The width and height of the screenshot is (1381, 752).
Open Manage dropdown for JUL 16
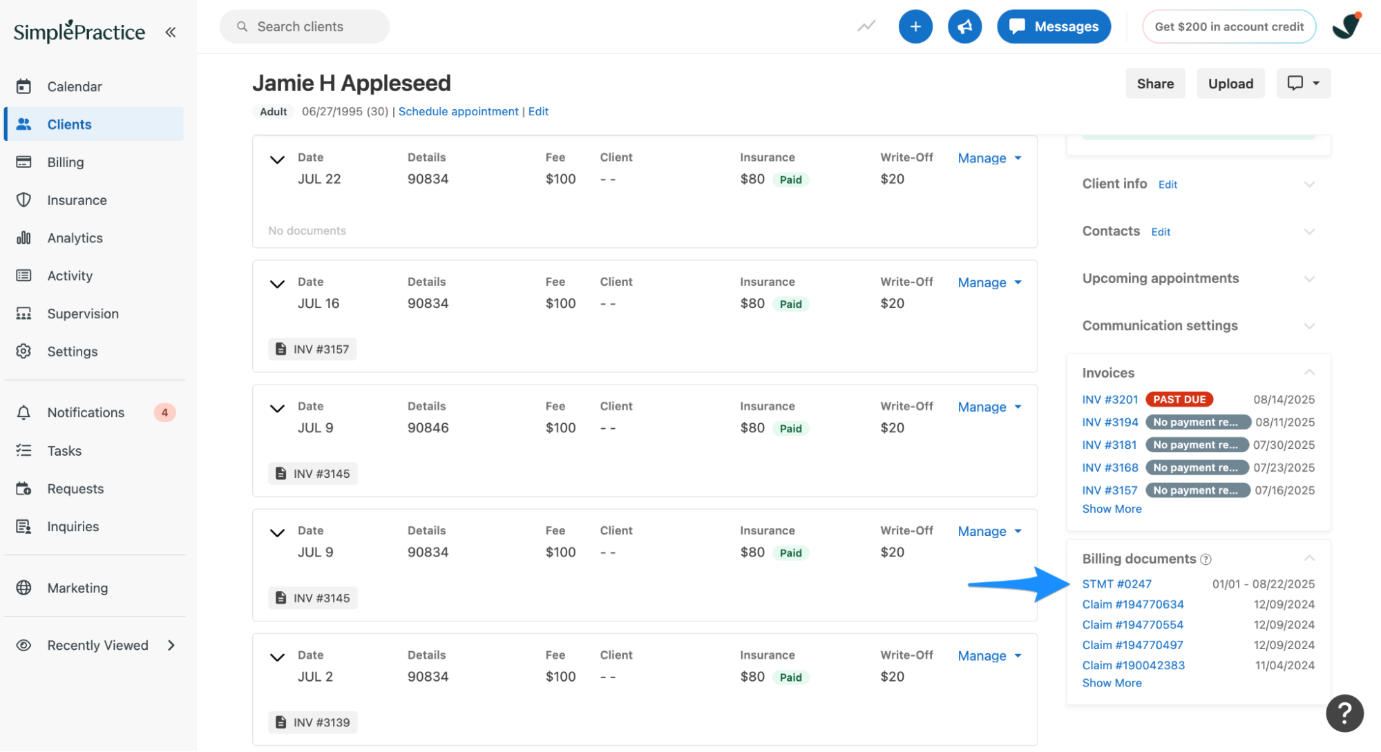point(989,282)
